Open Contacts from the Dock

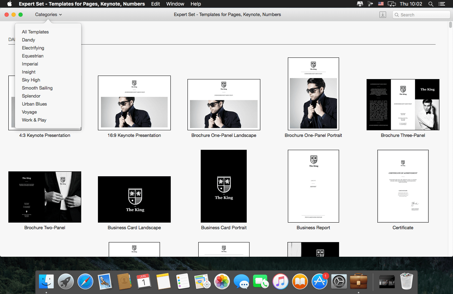[124, 281]
